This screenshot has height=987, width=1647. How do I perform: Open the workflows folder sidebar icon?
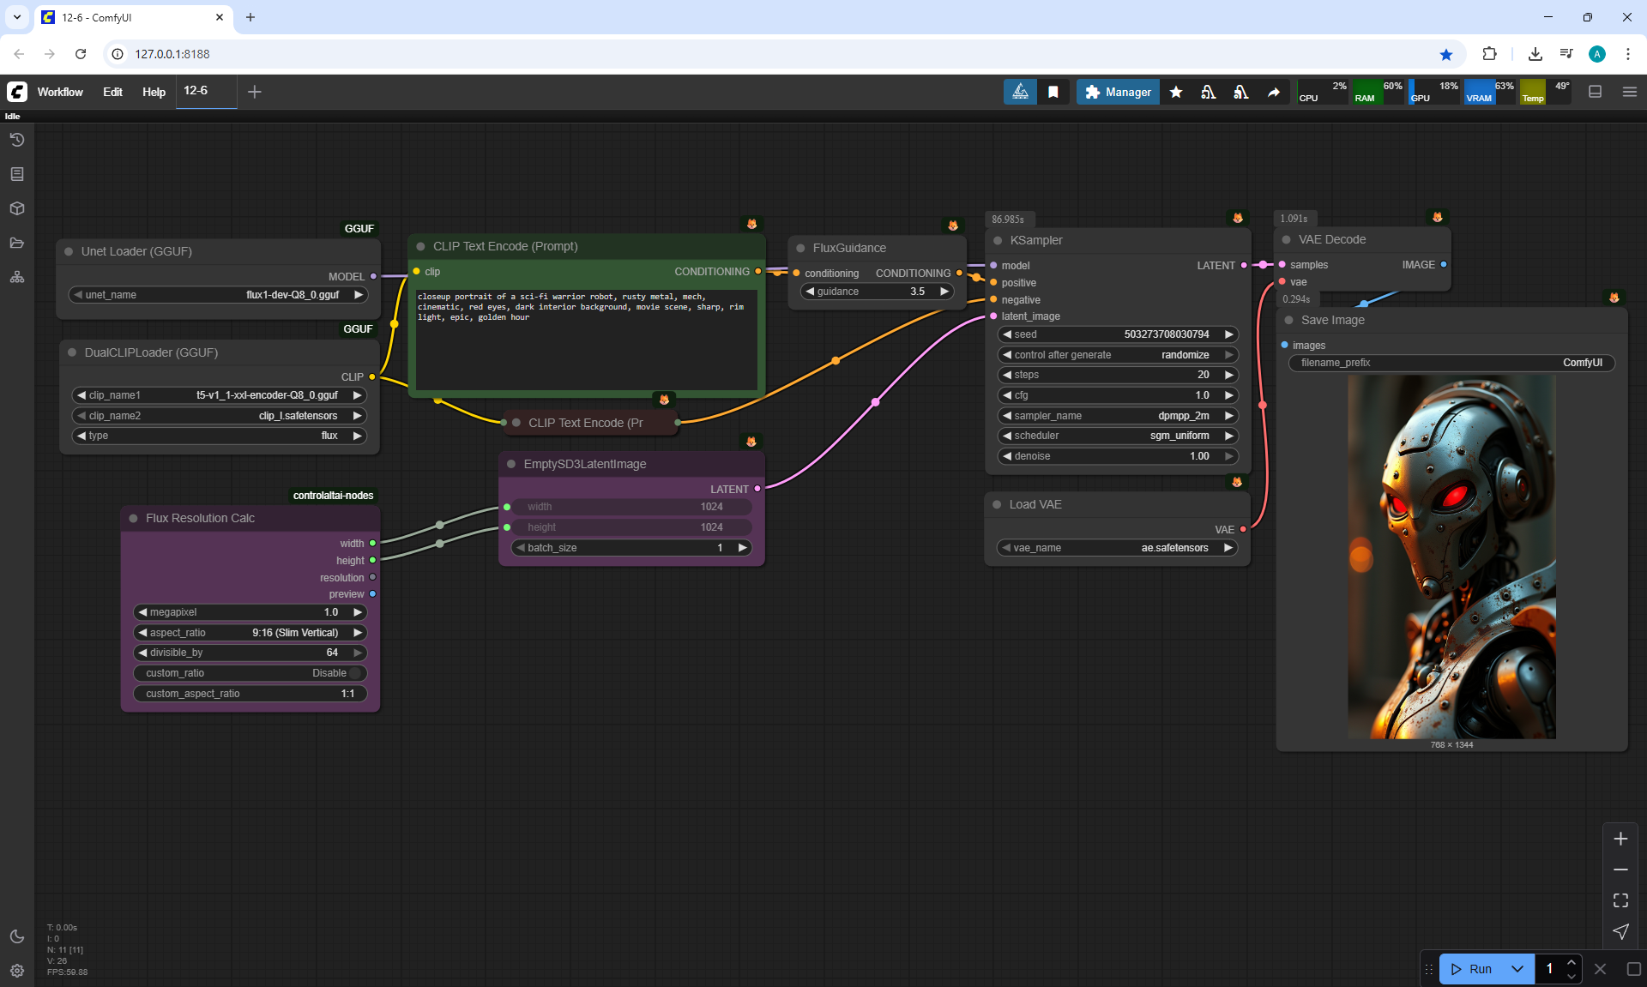pos(17,243)
